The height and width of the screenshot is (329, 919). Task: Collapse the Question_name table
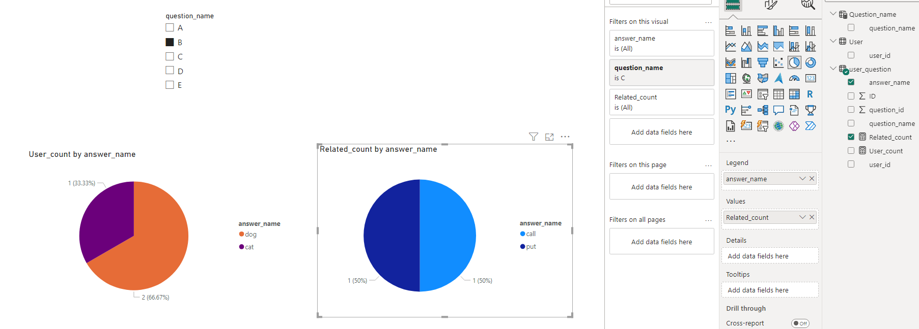point(833,14)
